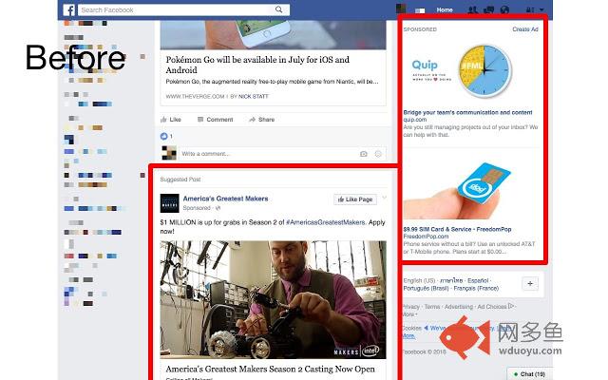
Task: Open the Quip ad clock image
Action: coord(485,71)
